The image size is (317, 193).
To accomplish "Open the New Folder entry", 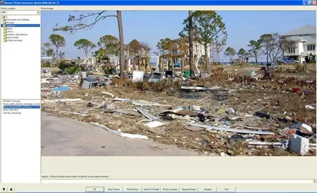I will pyautogui.click(x=11, y=37).
